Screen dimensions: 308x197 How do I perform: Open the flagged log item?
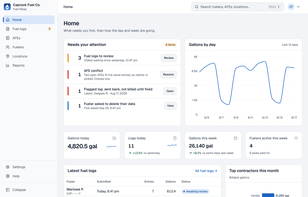click(x=170, y=91)
